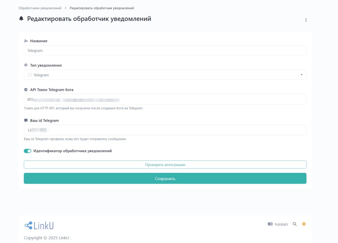Open the Тип уведомления dropdown
The width and height of the screenshot is (338, 243).
pos(165,75)
